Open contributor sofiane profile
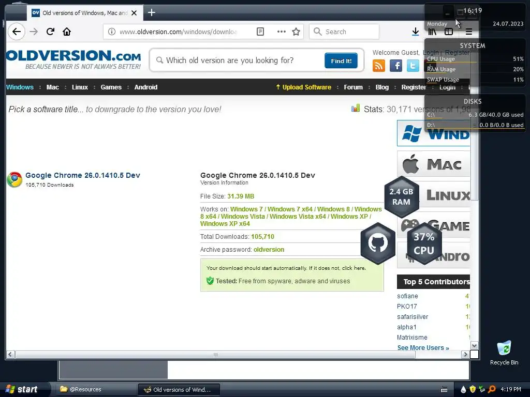The image size is (530, 397). pyautogui.click(x=407, y=296)
